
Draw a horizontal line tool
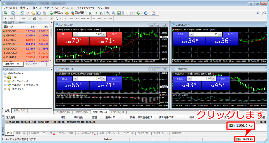point(24,18)
